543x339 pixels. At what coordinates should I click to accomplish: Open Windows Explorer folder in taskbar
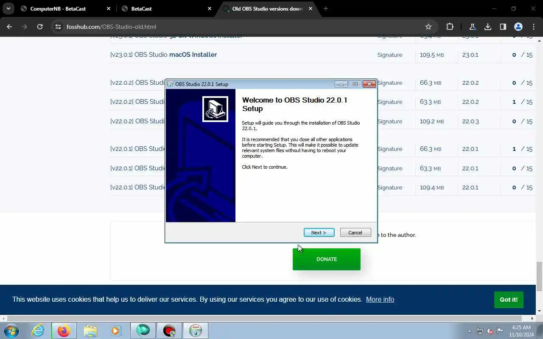[x=90, y=331]
